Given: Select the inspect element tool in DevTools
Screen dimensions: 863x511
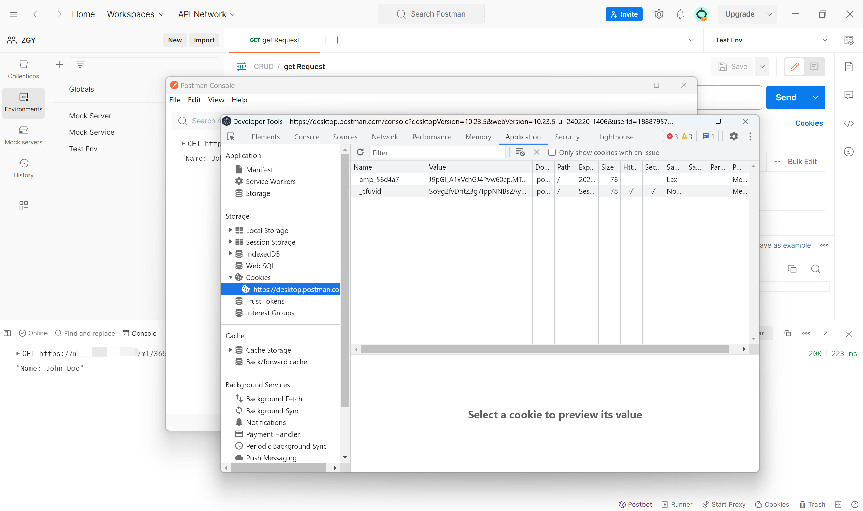Looking at the screenshot, I should (x=231, y=137).
